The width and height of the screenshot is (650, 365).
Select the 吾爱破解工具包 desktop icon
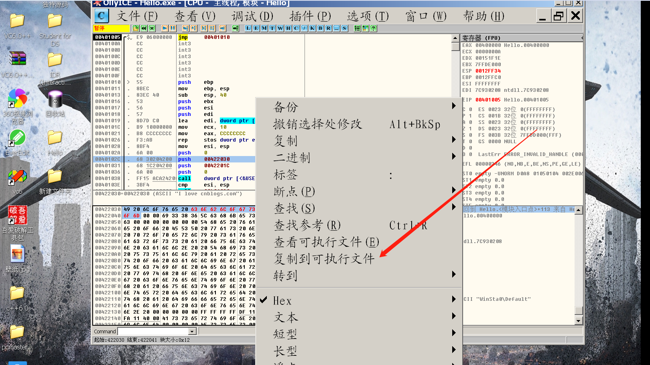(18, 223)
